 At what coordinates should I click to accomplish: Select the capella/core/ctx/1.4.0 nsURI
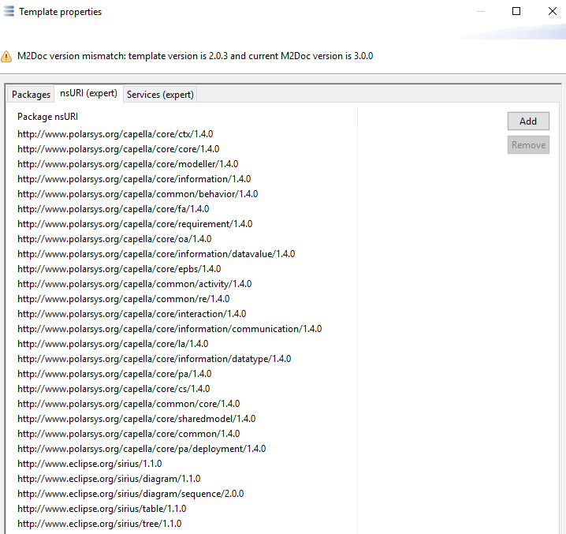coord(115,134)
